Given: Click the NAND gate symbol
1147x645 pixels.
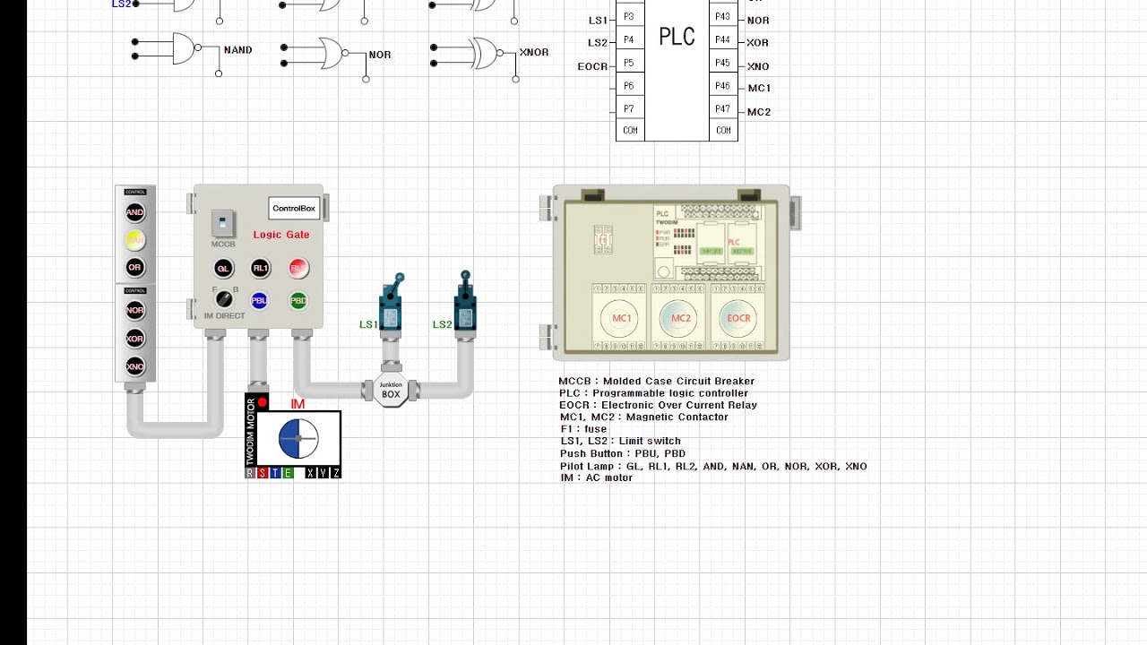Looking at the screenshot, I should point(185,48).
